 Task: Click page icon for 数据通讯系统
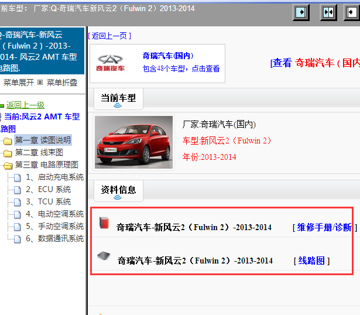(x=17, y=239)
